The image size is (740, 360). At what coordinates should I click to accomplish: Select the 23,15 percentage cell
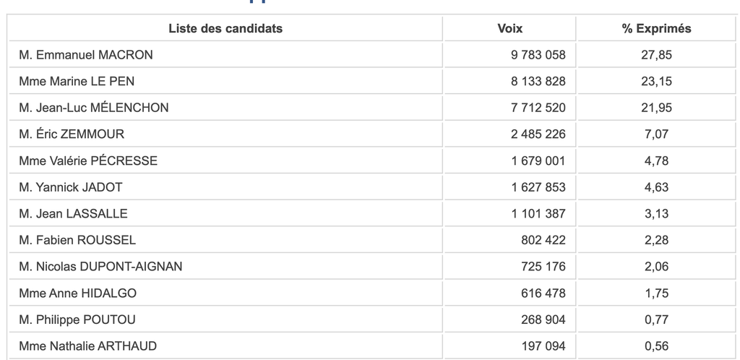coord(656,81)
